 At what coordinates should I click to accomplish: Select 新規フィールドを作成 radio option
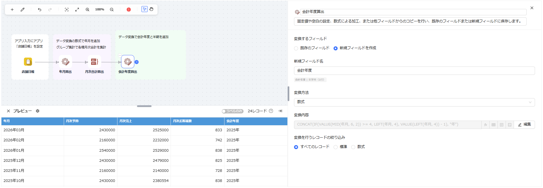tap(336, 48)
